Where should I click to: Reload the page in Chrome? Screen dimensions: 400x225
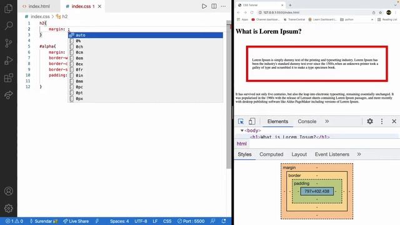(252, 12)
